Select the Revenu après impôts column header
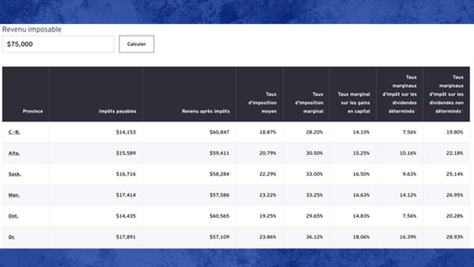 pos(205,111)
